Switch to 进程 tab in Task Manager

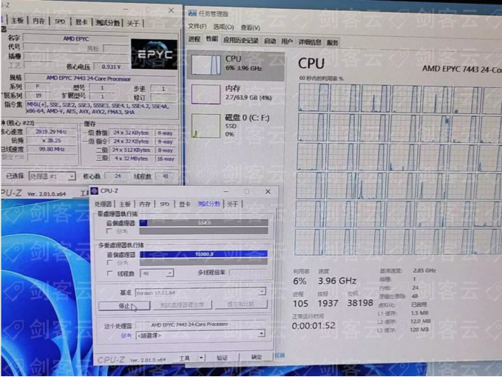[194, 39]
